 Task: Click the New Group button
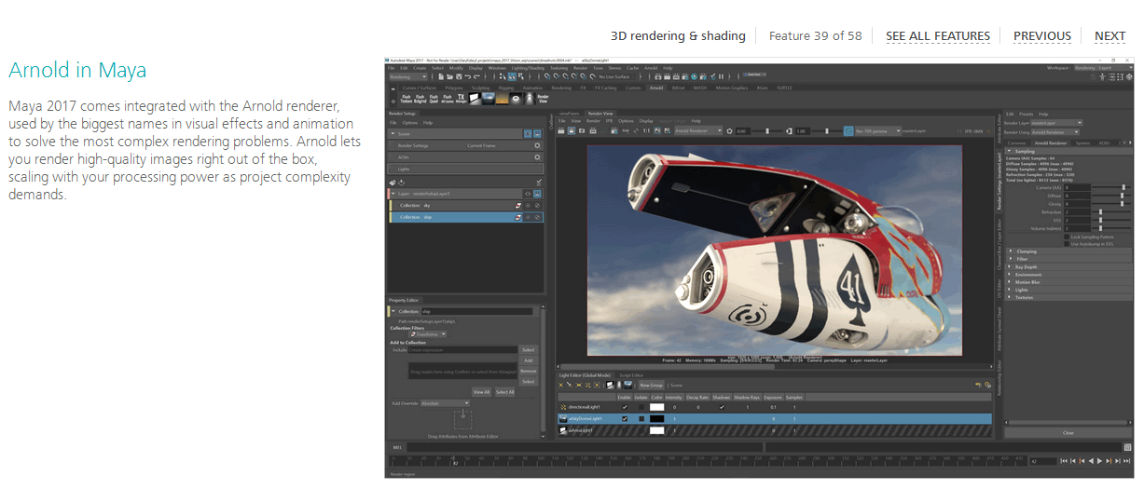[x=652, y=385]
